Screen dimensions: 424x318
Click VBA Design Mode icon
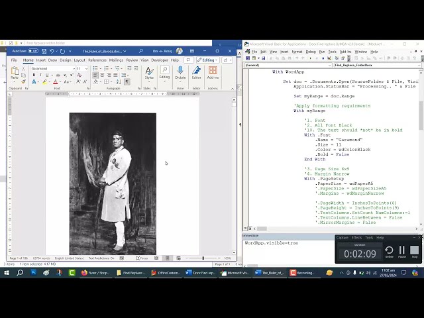pos(329,58)
